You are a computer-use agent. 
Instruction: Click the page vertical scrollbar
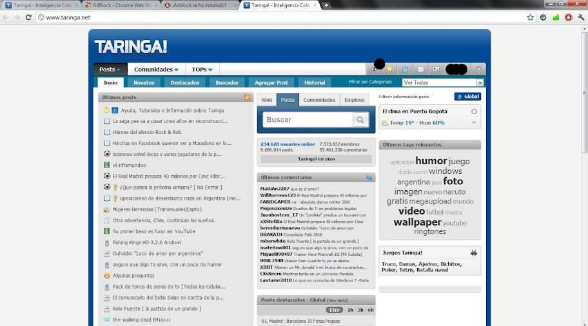[x=584, y=92]
